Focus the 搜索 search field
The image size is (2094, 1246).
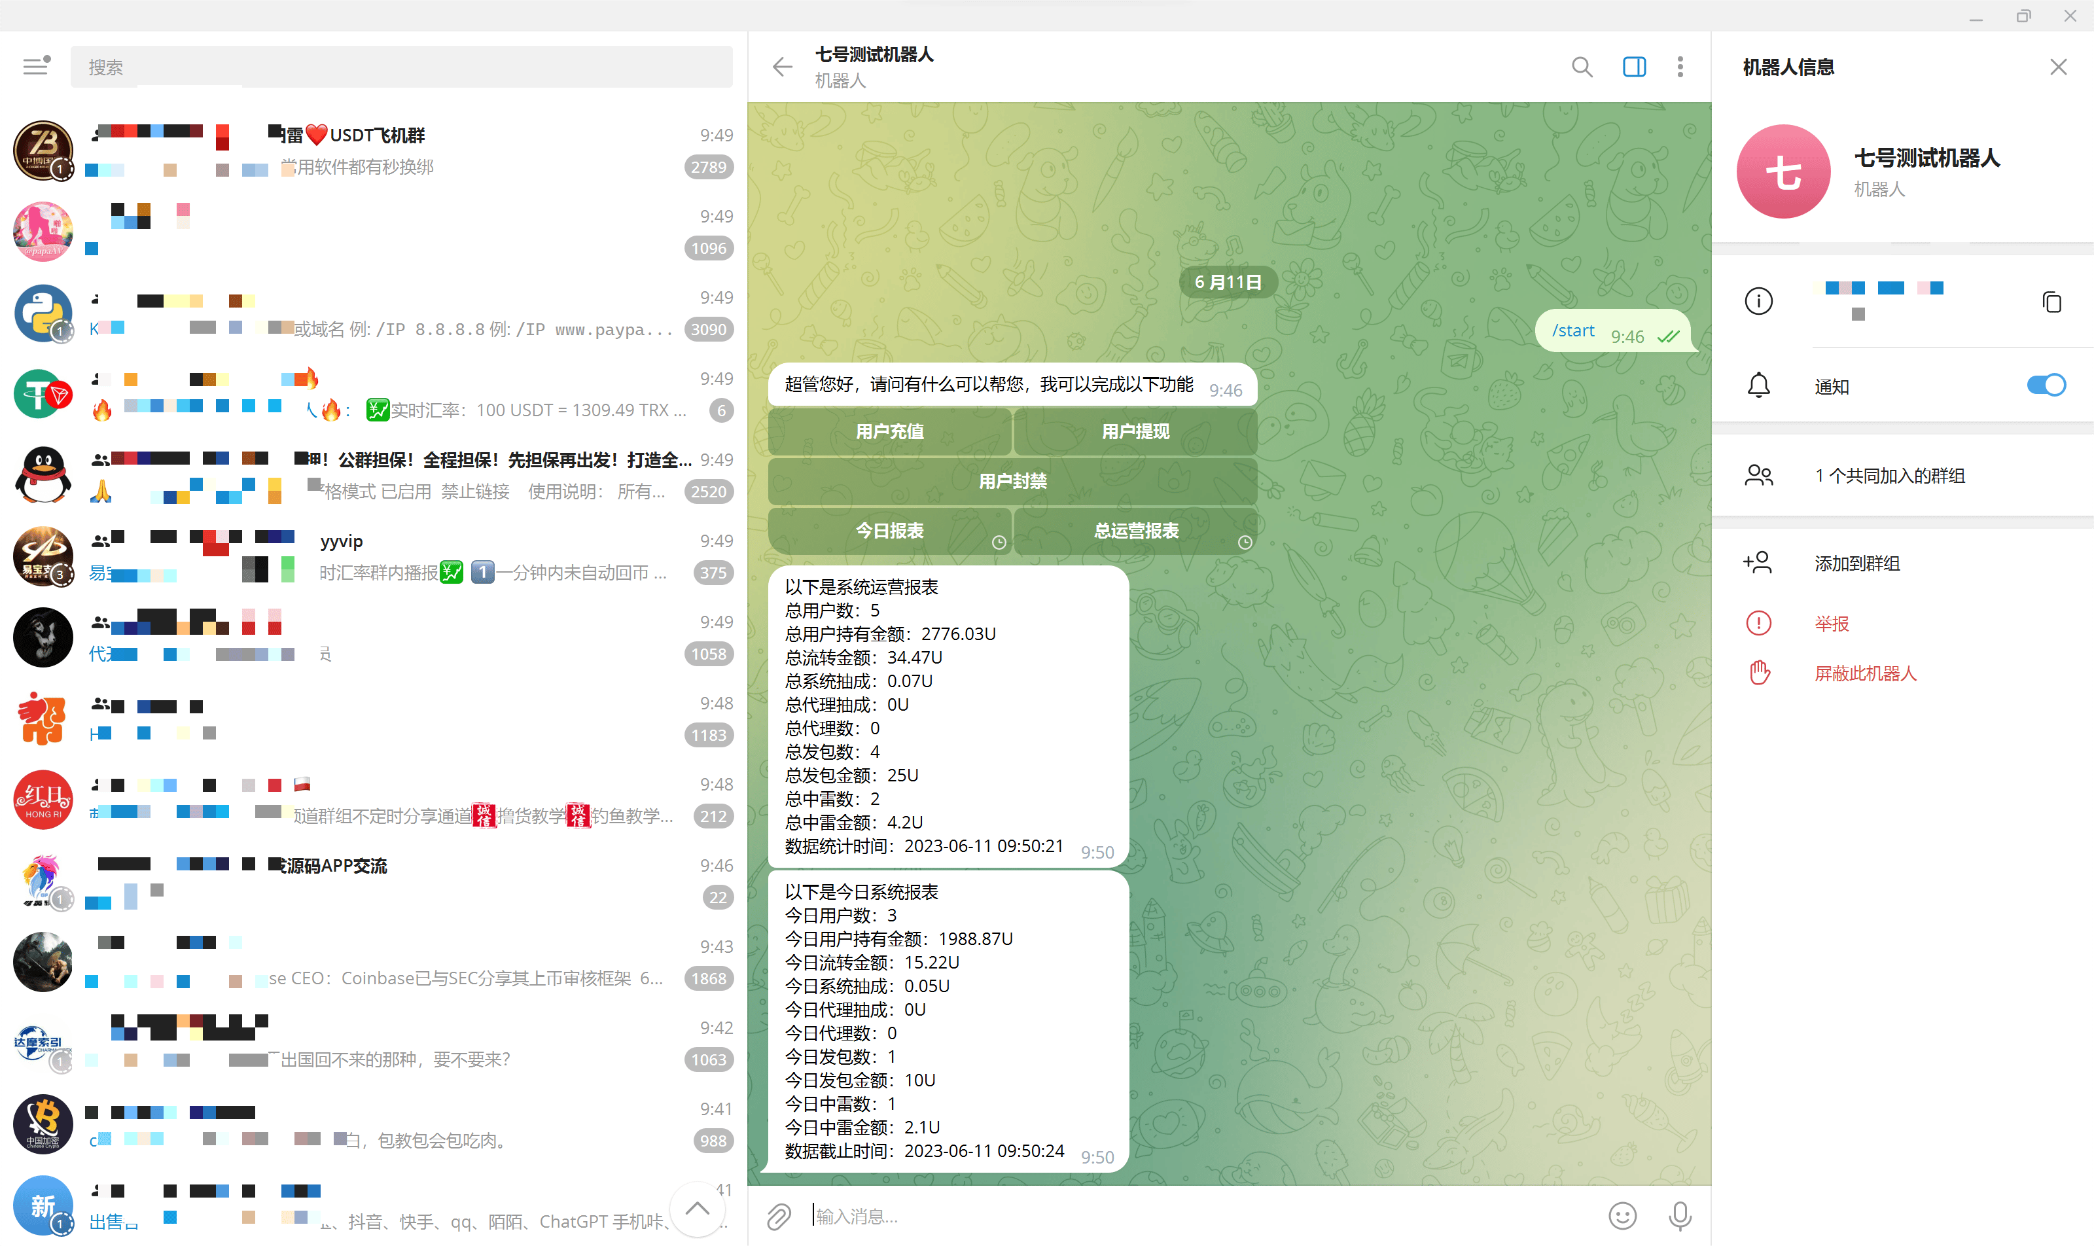401,67
